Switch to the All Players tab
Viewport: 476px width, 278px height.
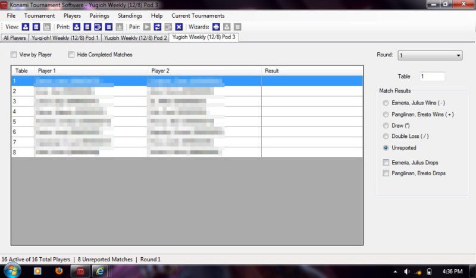tap(14, 38)
